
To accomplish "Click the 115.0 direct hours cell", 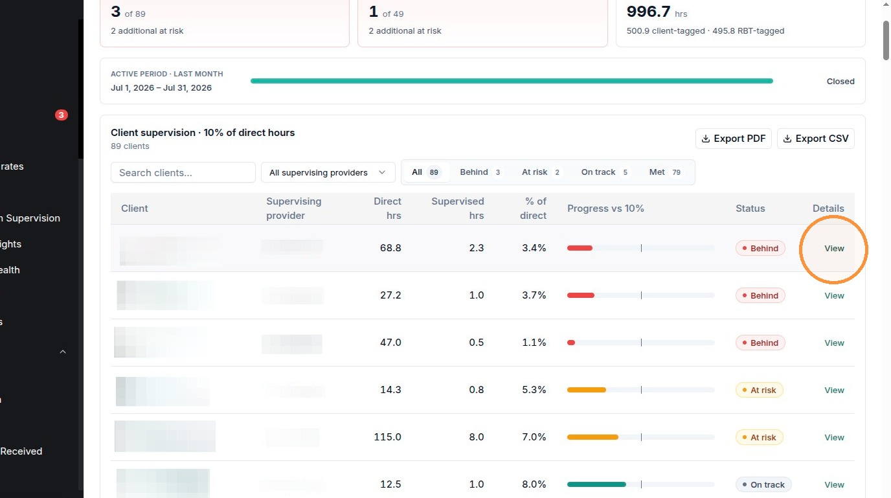I will point(387,437).
